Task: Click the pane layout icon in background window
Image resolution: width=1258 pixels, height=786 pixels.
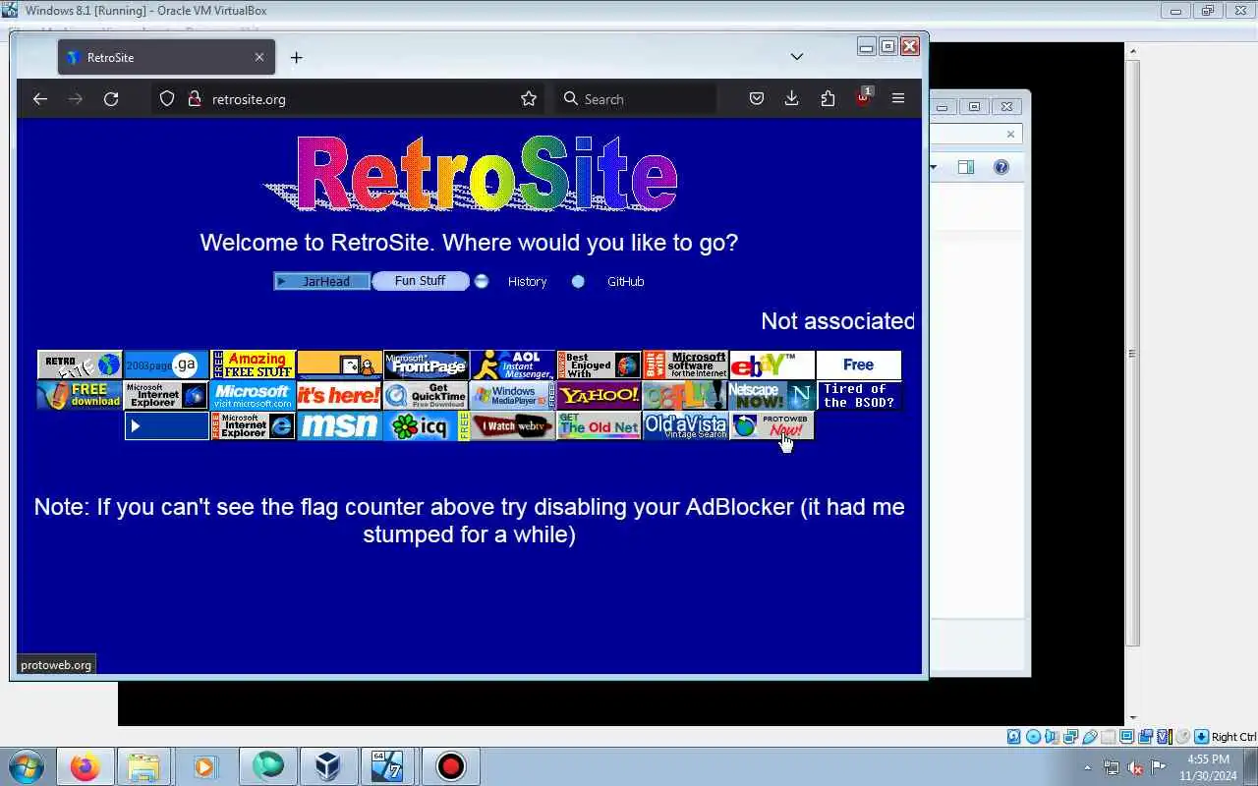Action: (x=966, y=167)
